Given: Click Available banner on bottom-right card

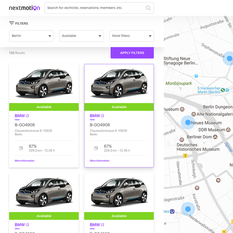Looking at the screenshot, I should [x=119, y=216].
